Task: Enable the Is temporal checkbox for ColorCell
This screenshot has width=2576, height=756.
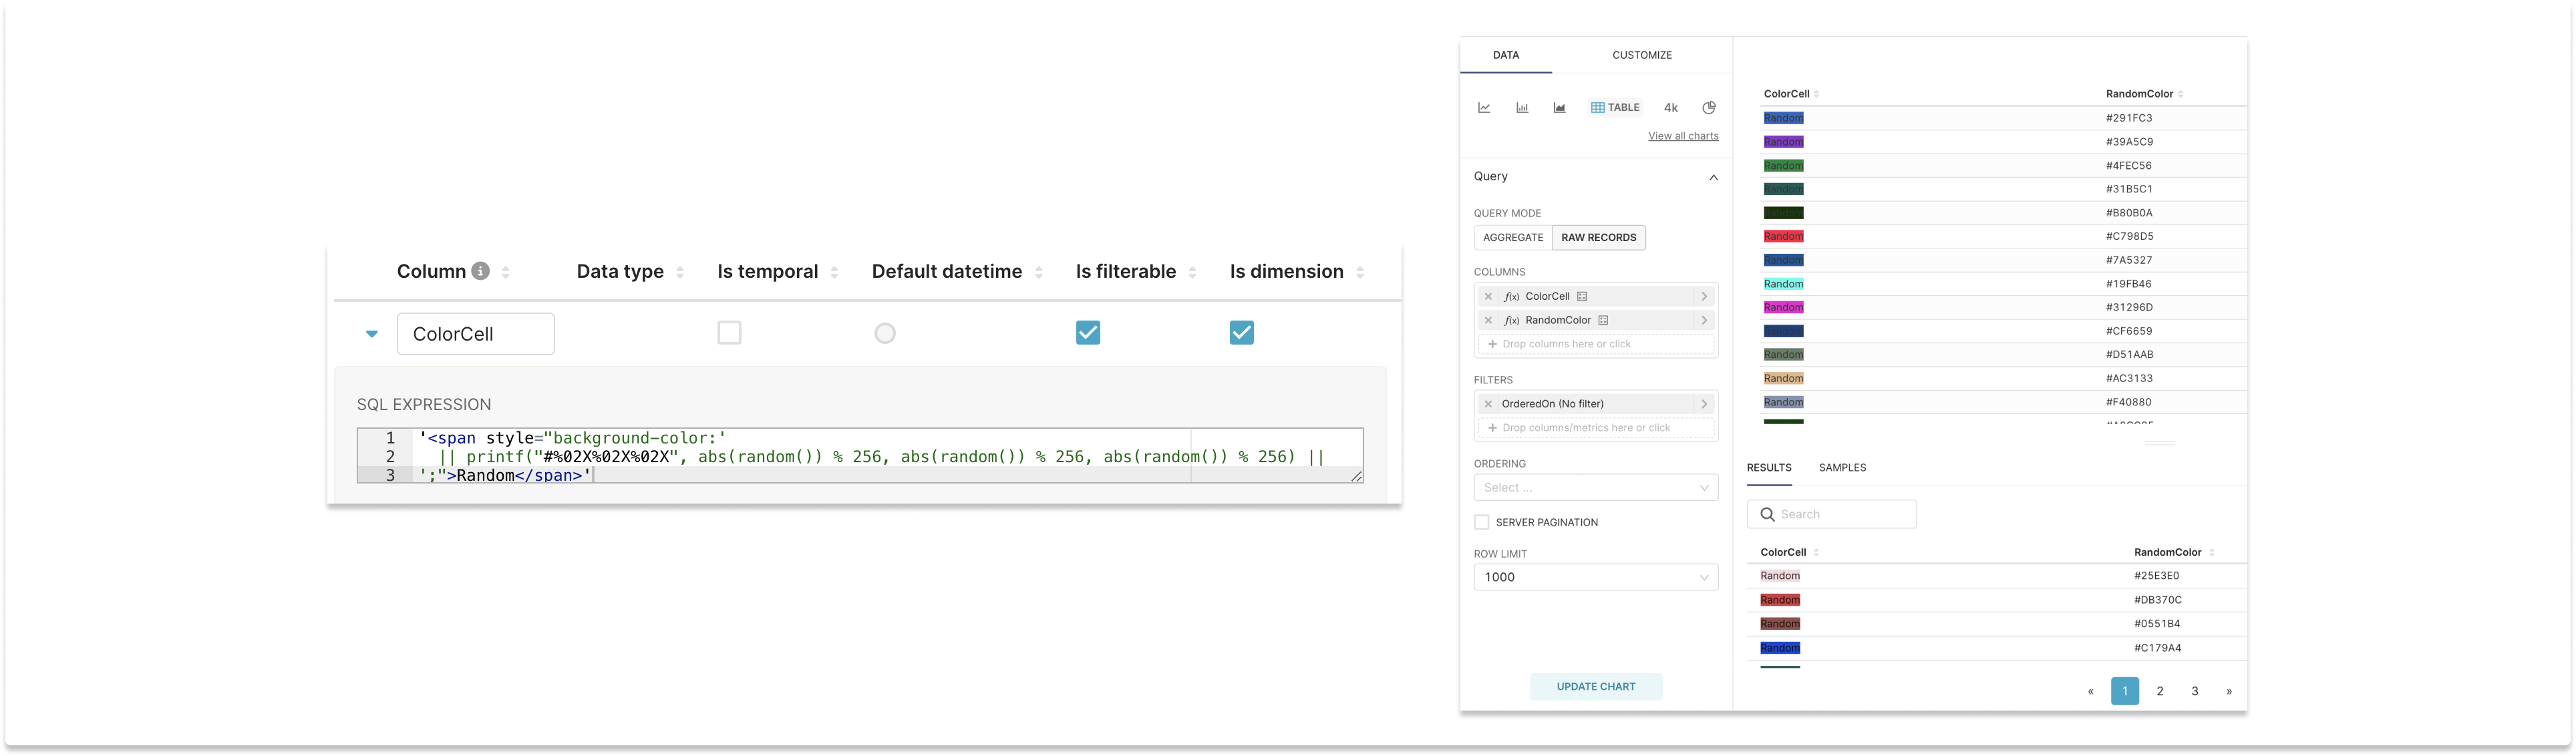Action: point(729,333)
